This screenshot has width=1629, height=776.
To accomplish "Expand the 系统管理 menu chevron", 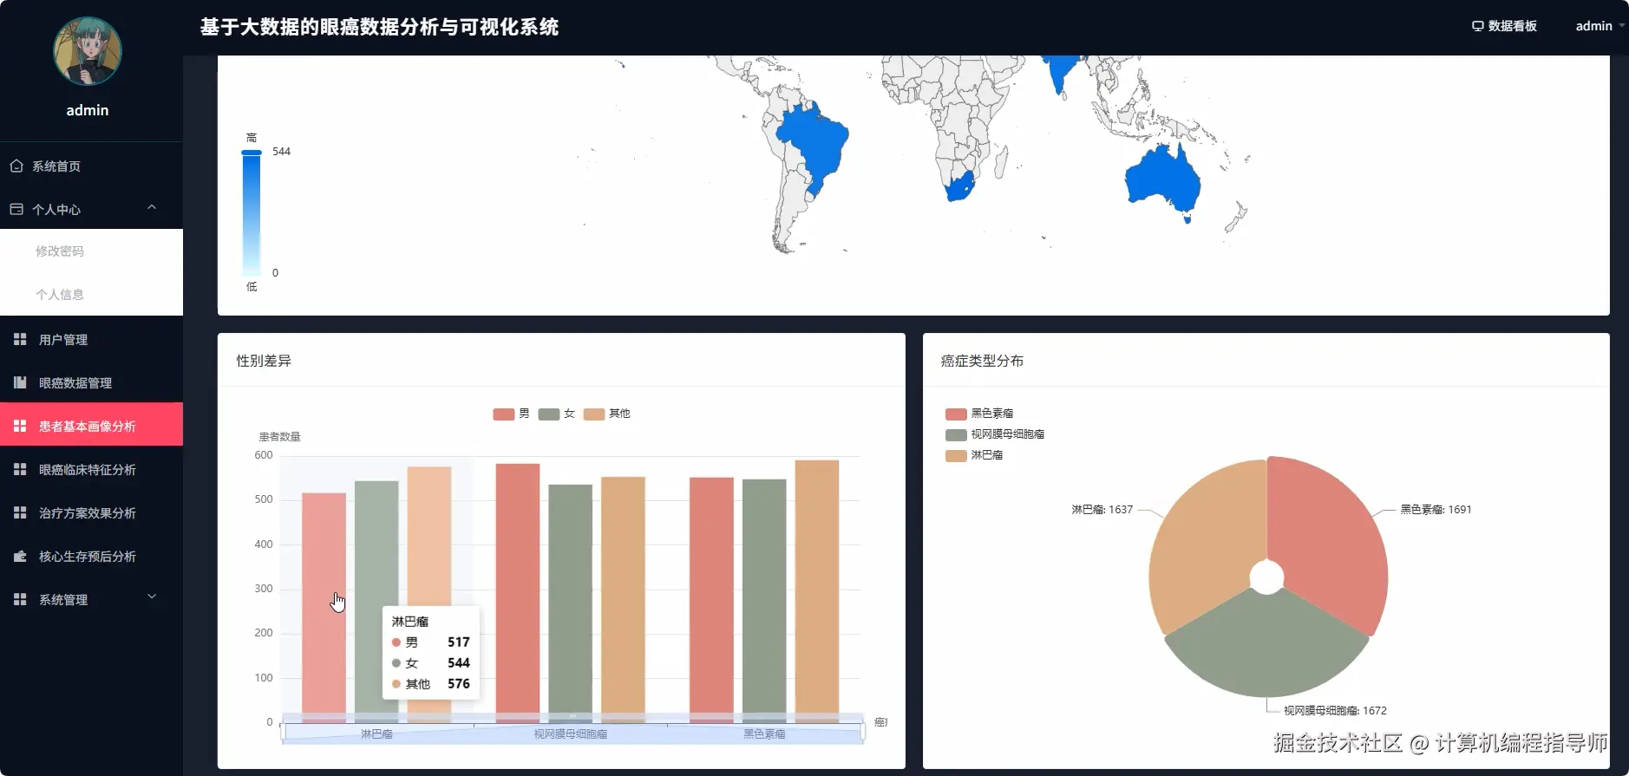I will 152,597.
